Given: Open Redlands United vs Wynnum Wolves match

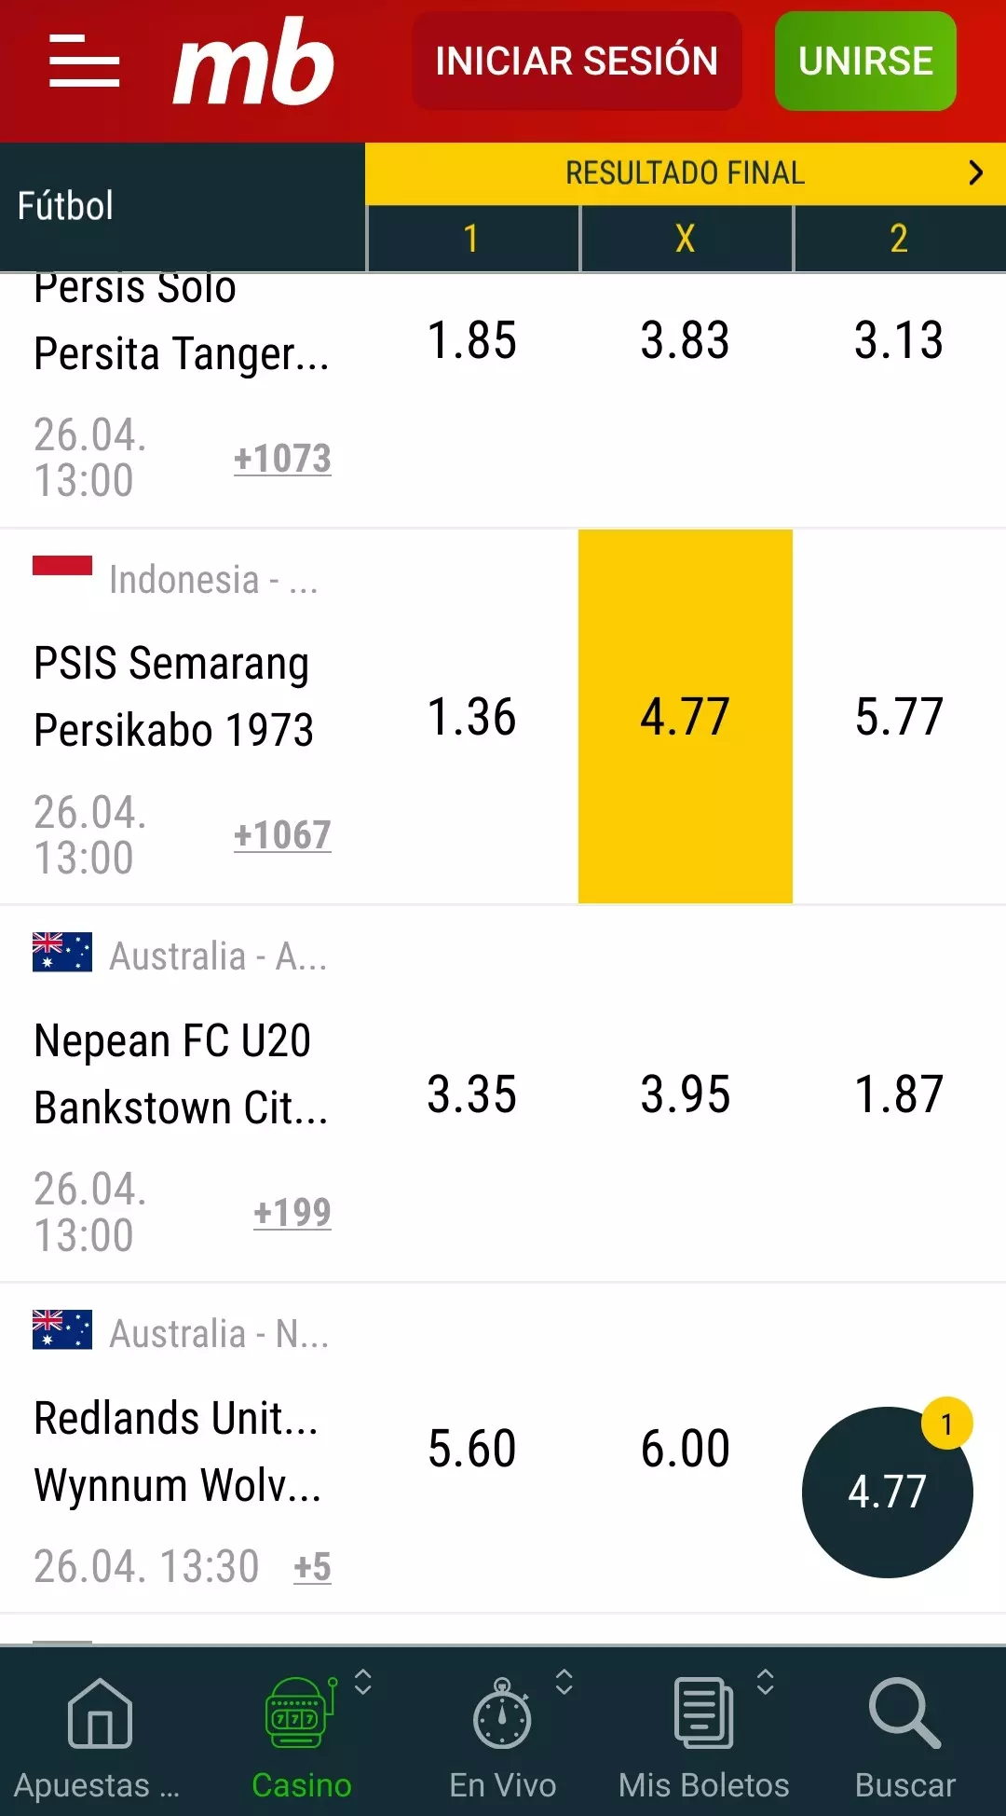Looking at the screenshot, I should point(177,1451).
